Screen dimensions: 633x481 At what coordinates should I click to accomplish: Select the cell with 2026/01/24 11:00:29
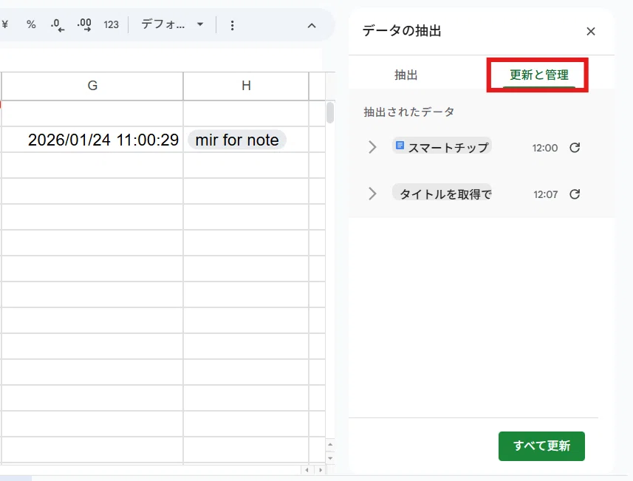coord(92,140)
